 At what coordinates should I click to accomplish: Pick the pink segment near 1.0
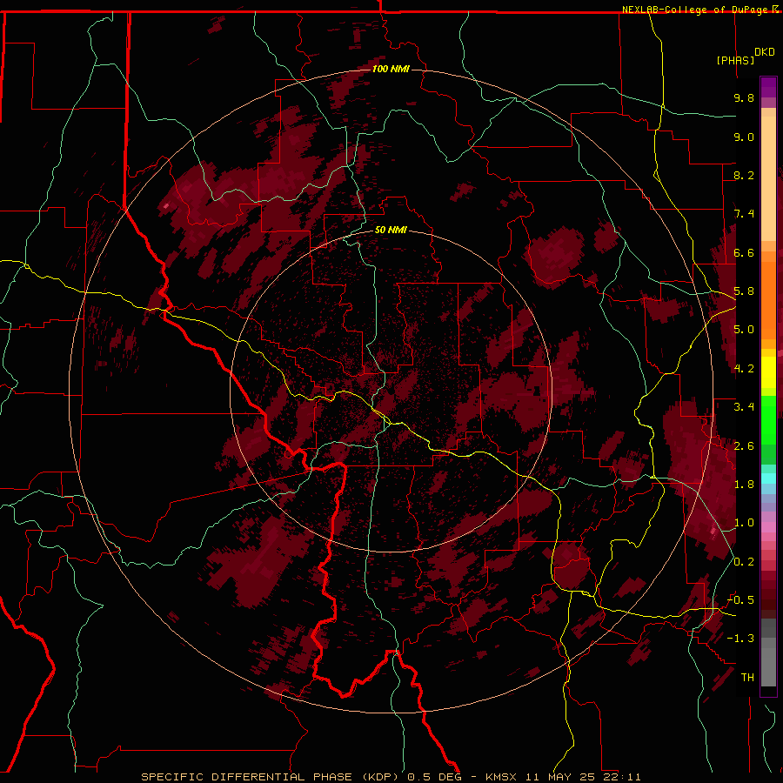768,527
